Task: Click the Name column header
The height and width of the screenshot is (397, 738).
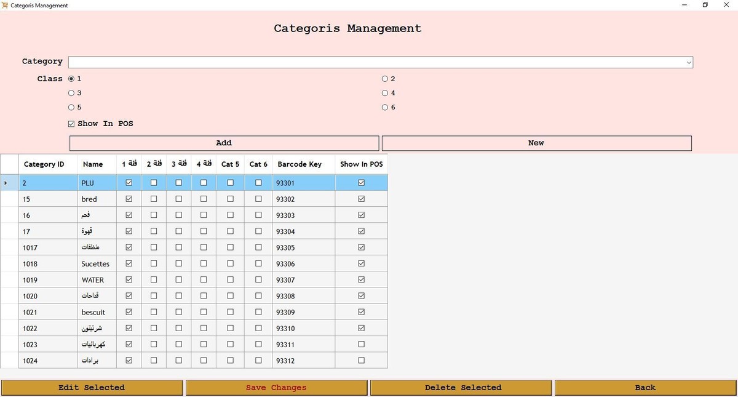Action: (x=93, y=164)
